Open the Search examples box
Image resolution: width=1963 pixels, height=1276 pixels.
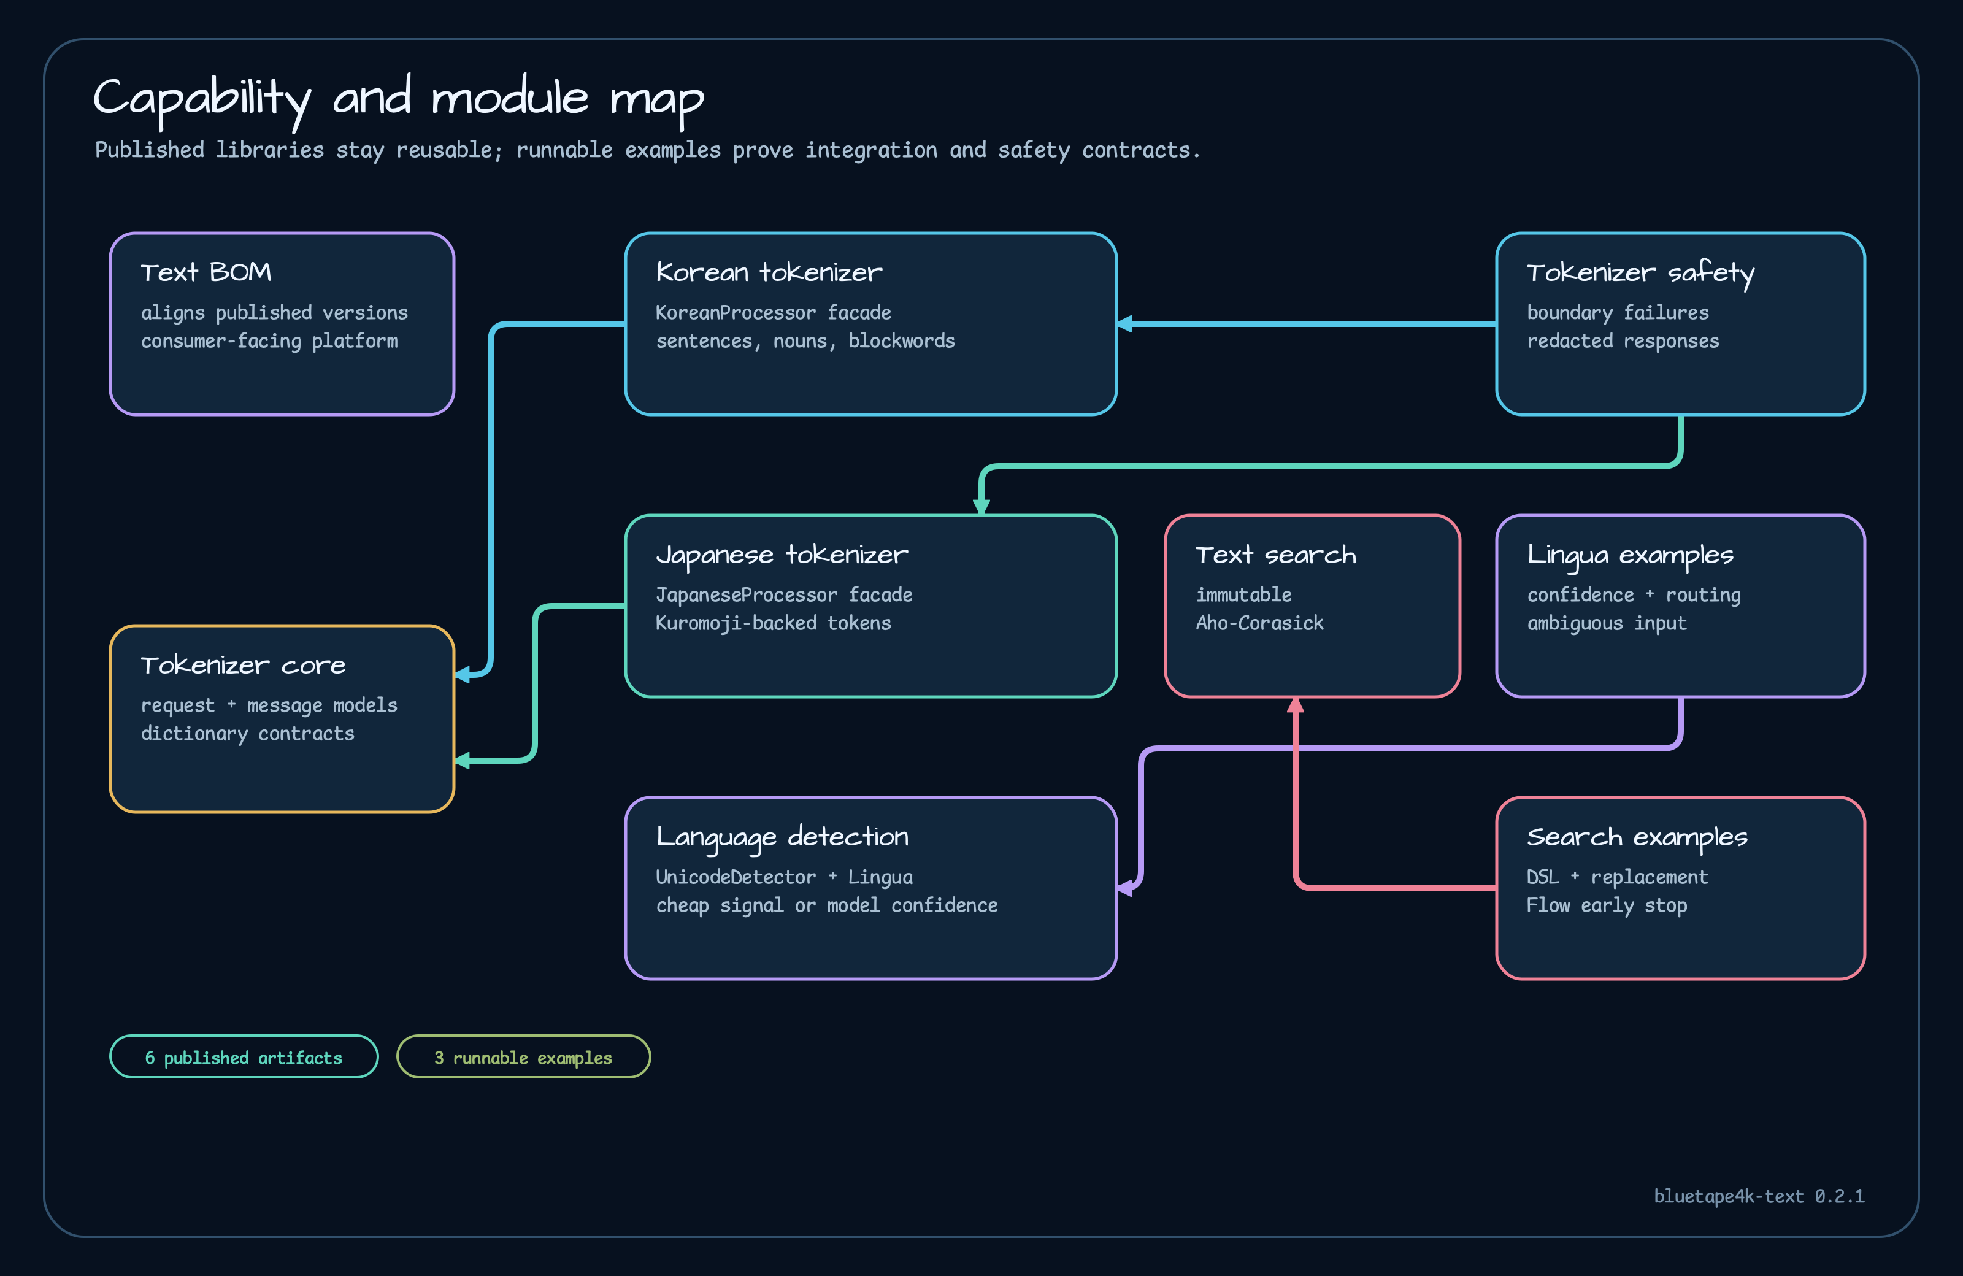[1680, 888]
